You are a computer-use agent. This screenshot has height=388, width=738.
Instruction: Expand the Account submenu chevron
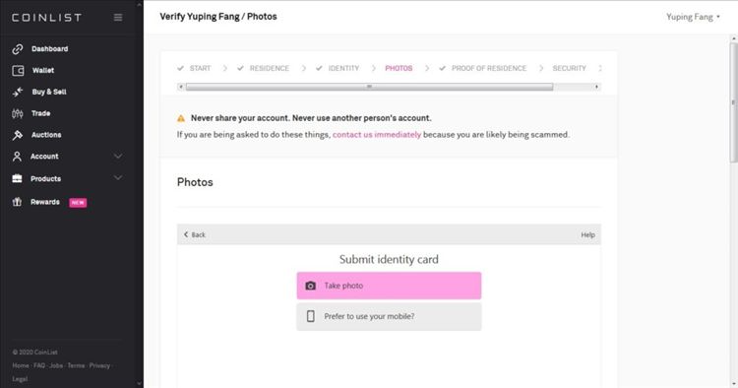(118, 157)
